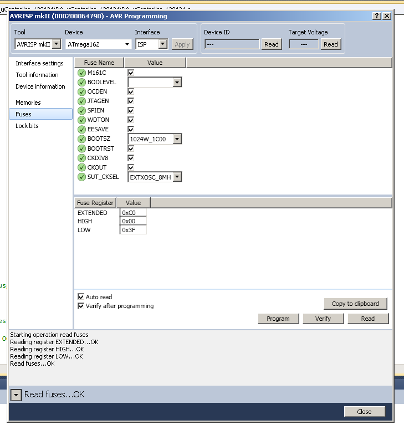
Task: Click the Apply button
Action: point(182,44)
